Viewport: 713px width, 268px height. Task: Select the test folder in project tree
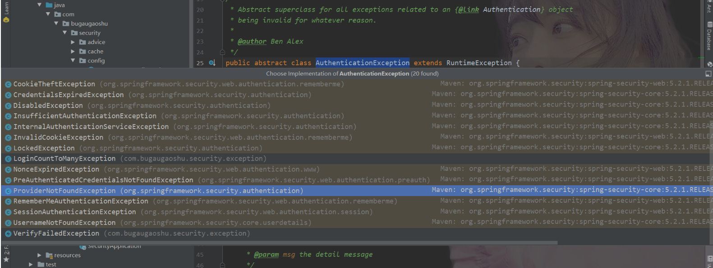[x=51, y=264]
